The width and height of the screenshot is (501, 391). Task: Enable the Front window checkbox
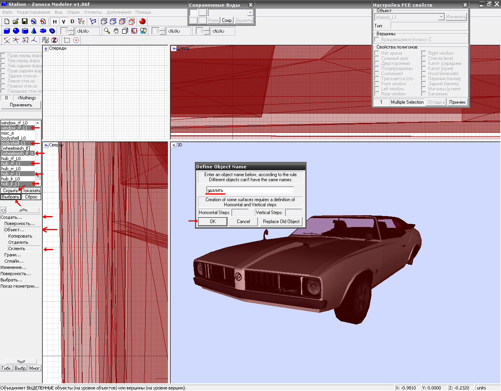[x=377, y=84]
